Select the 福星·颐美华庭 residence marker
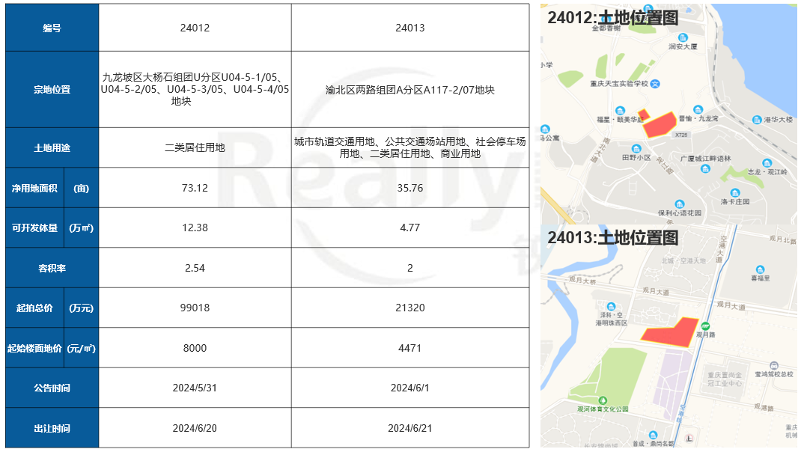Screen dimensions: 804x452 pos(620,111)
